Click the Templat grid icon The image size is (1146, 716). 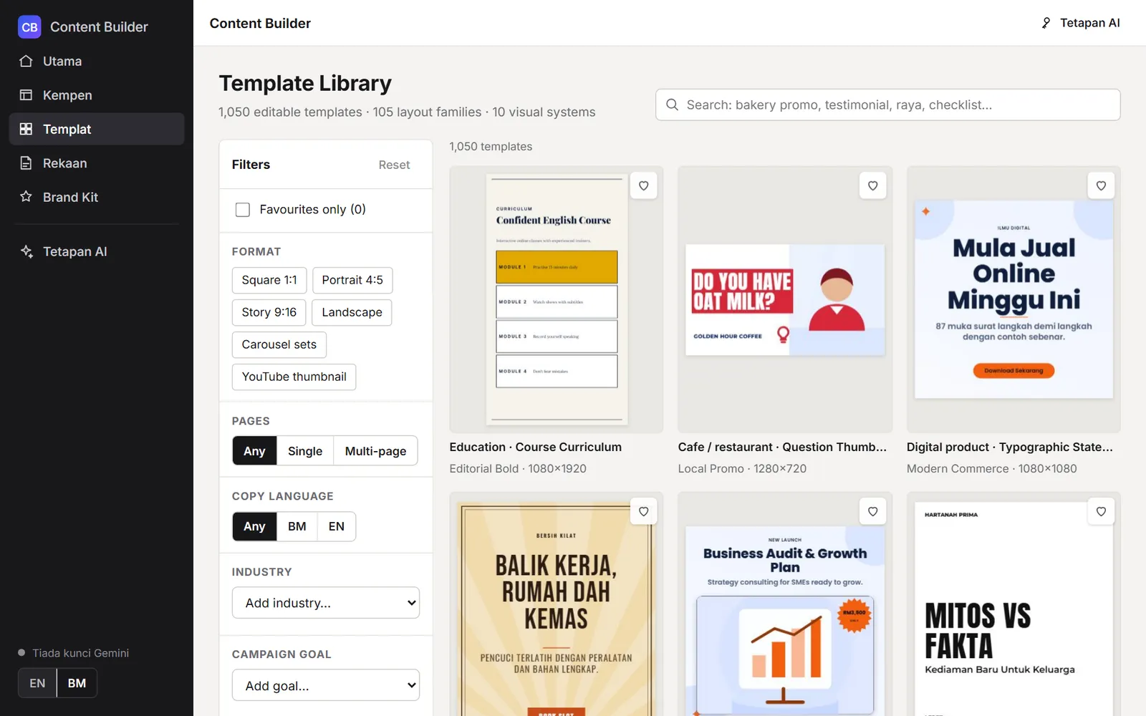pyautogui.click(x=27, y=129)
